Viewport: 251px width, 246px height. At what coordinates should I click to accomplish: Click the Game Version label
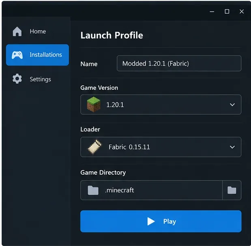tap(99, 88)
